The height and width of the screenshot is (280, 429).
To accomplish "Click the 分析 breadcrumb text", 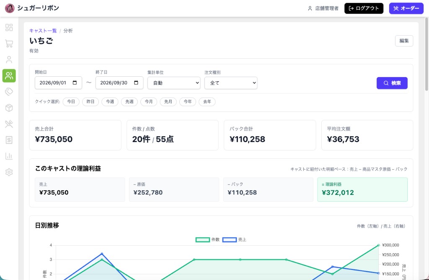I will (x=68, y=31).
